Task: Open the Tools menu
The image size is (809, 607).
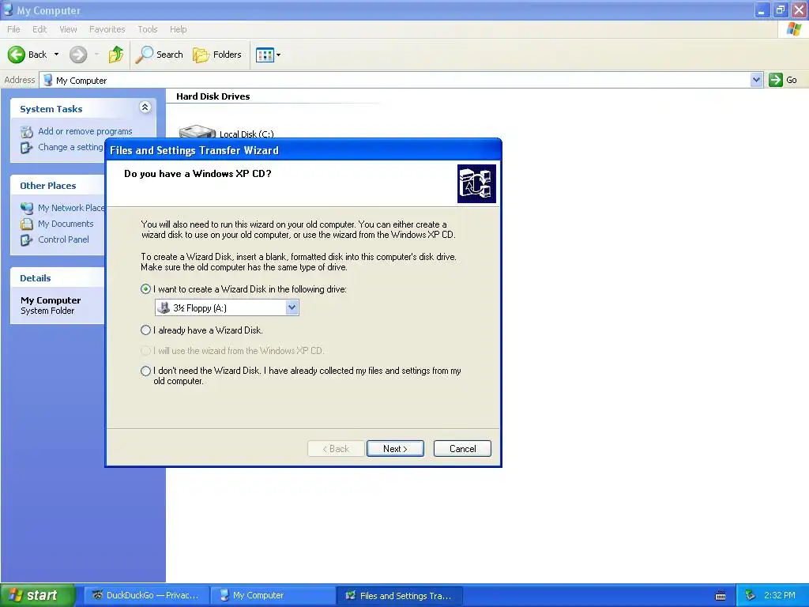Action: tap(147, 29)
